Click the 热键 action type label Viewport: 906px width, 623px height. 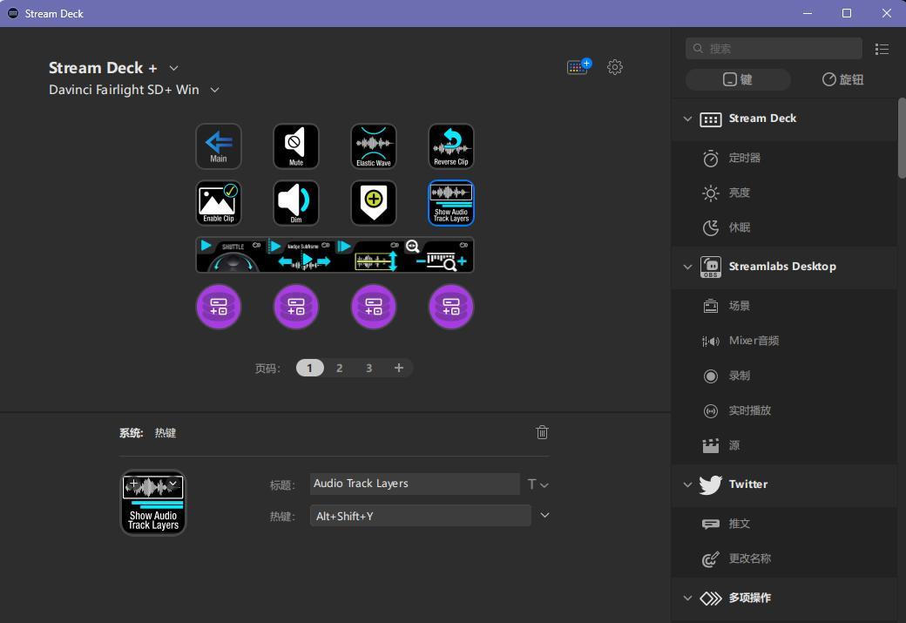166,433
